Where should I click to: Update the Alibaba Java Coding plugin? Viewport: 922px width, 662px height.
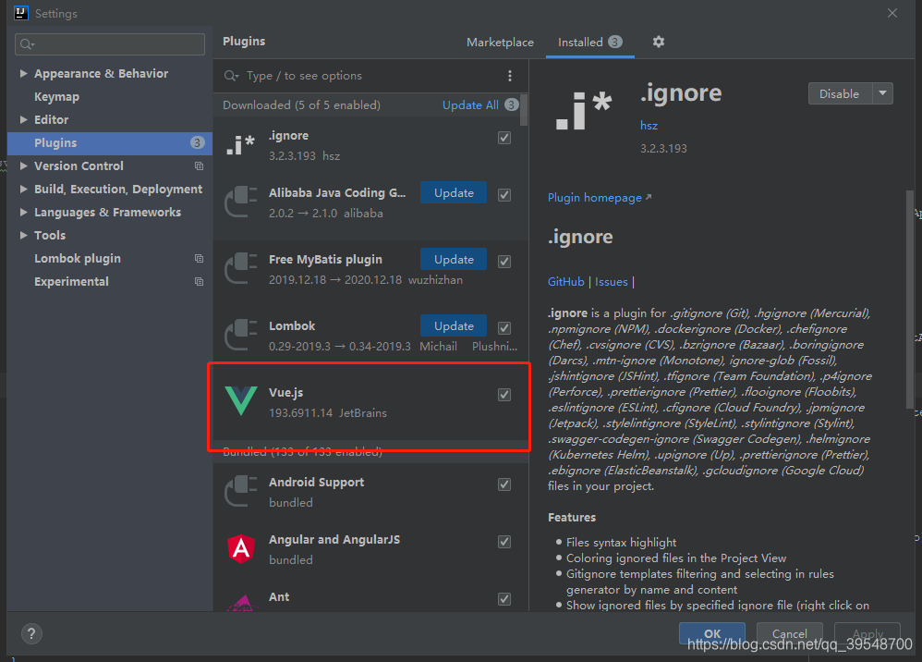[454, 193]
